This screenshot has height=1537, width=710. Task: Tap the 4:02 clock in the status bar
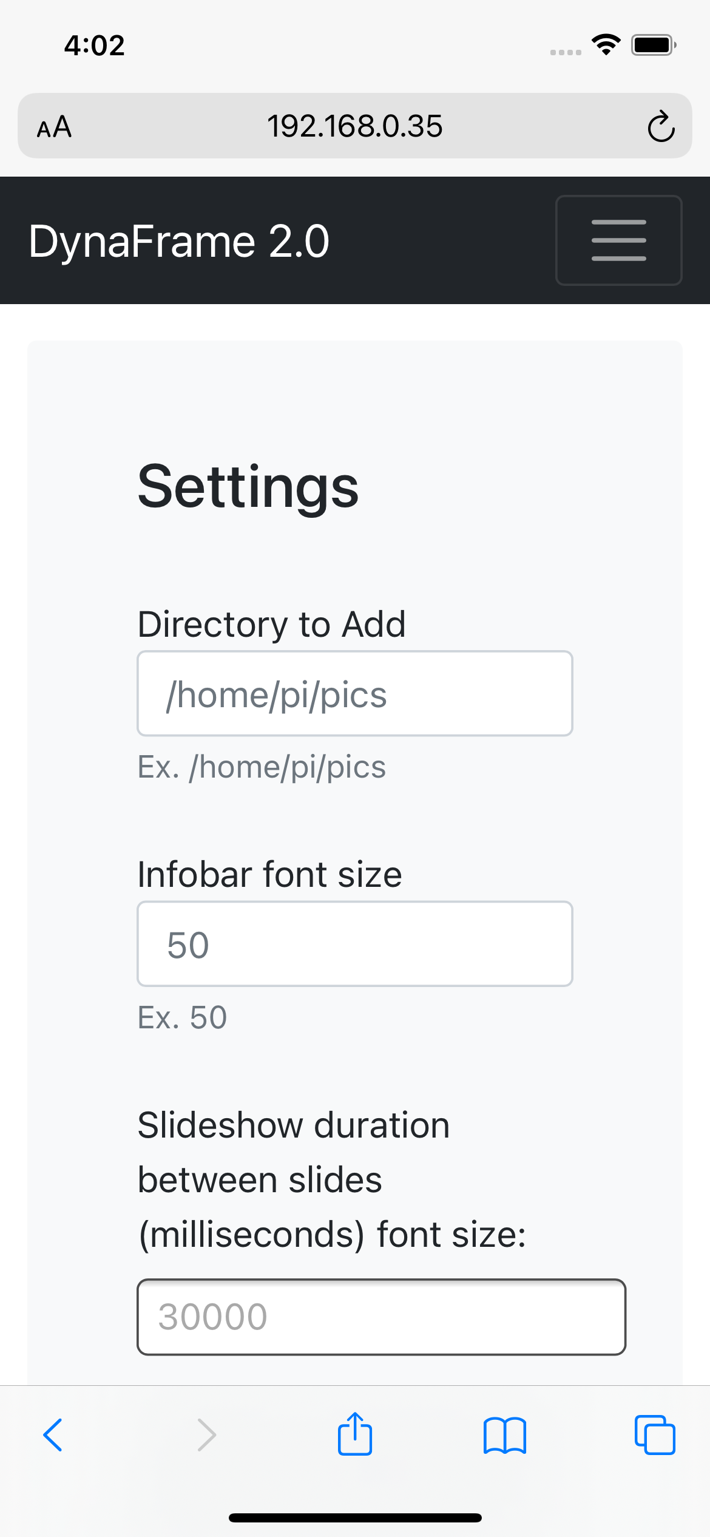click(95, 45)
